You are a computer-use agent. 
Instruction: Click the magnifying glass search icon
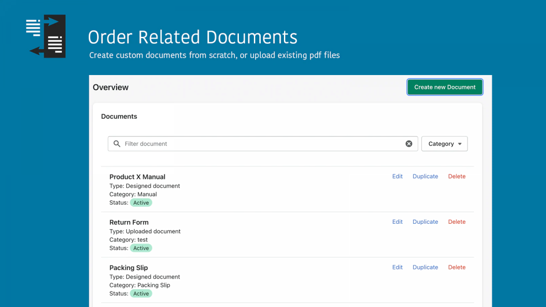(117, 144)
